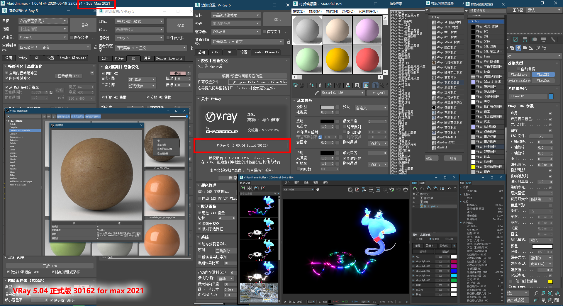This screenshot has width=563, height=306.
Task: Click the Put to Library floppy icon
Action: click(x=347, y=85)
